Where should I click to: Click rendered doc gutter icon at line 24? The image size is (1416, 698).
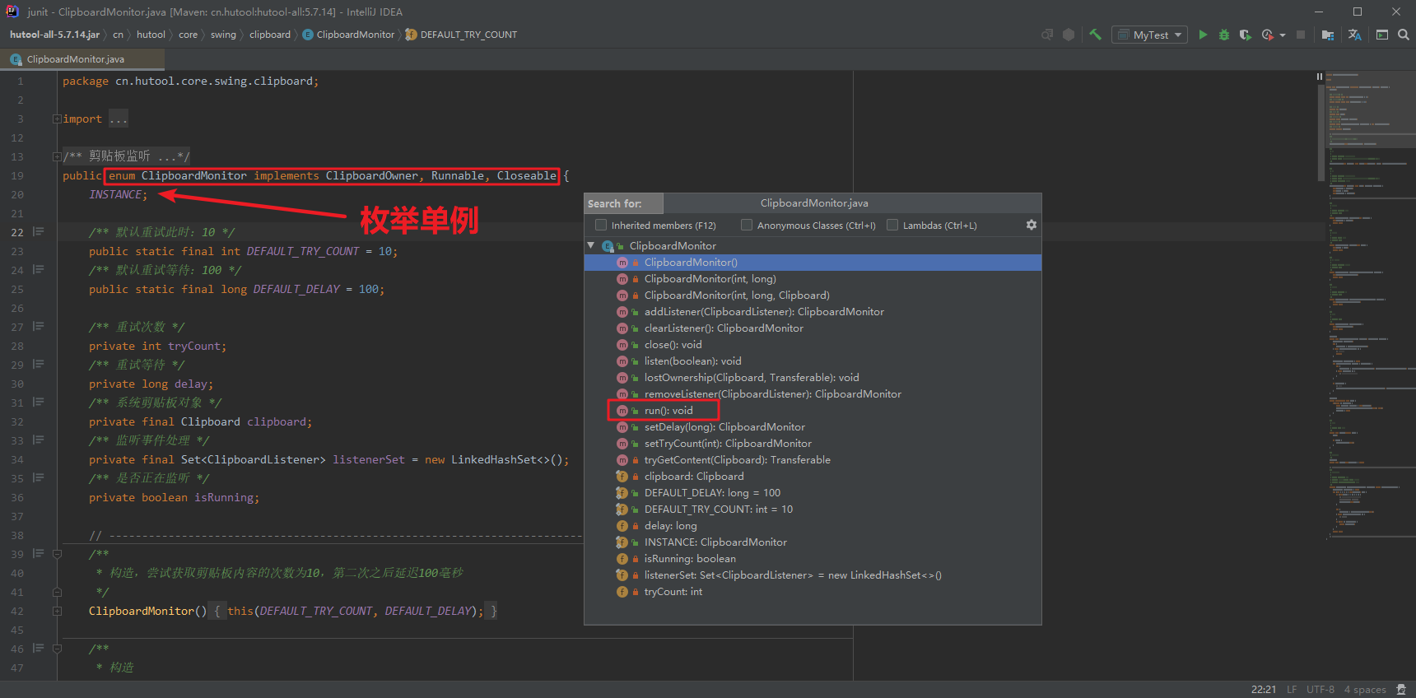tap(39, 269)
